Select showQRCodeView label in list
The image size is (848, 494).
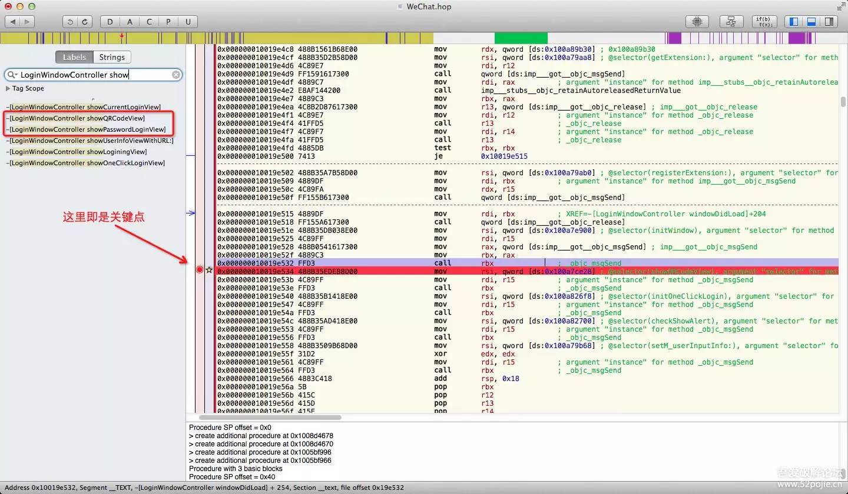(76, 118)
